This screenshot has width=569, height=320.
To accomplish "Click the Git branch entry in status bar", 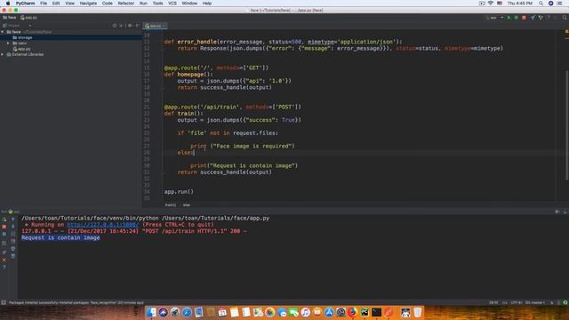I will pyautogui.click(x=535, y=302).
